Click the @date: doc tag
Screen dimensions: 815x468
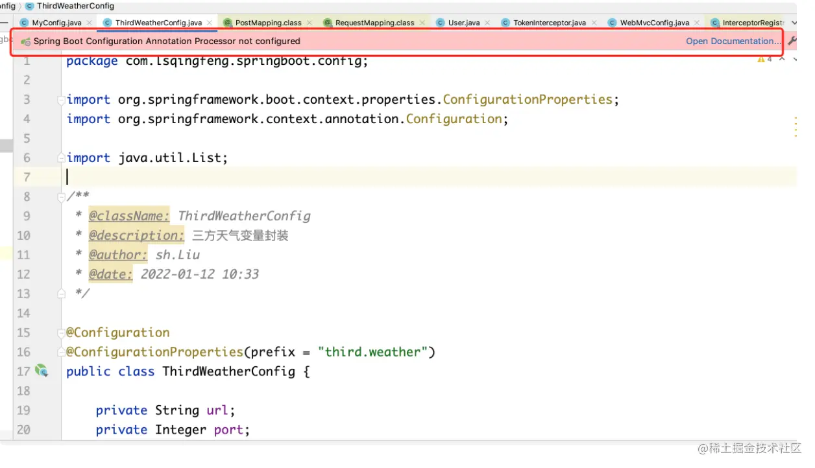coord(111,274)
